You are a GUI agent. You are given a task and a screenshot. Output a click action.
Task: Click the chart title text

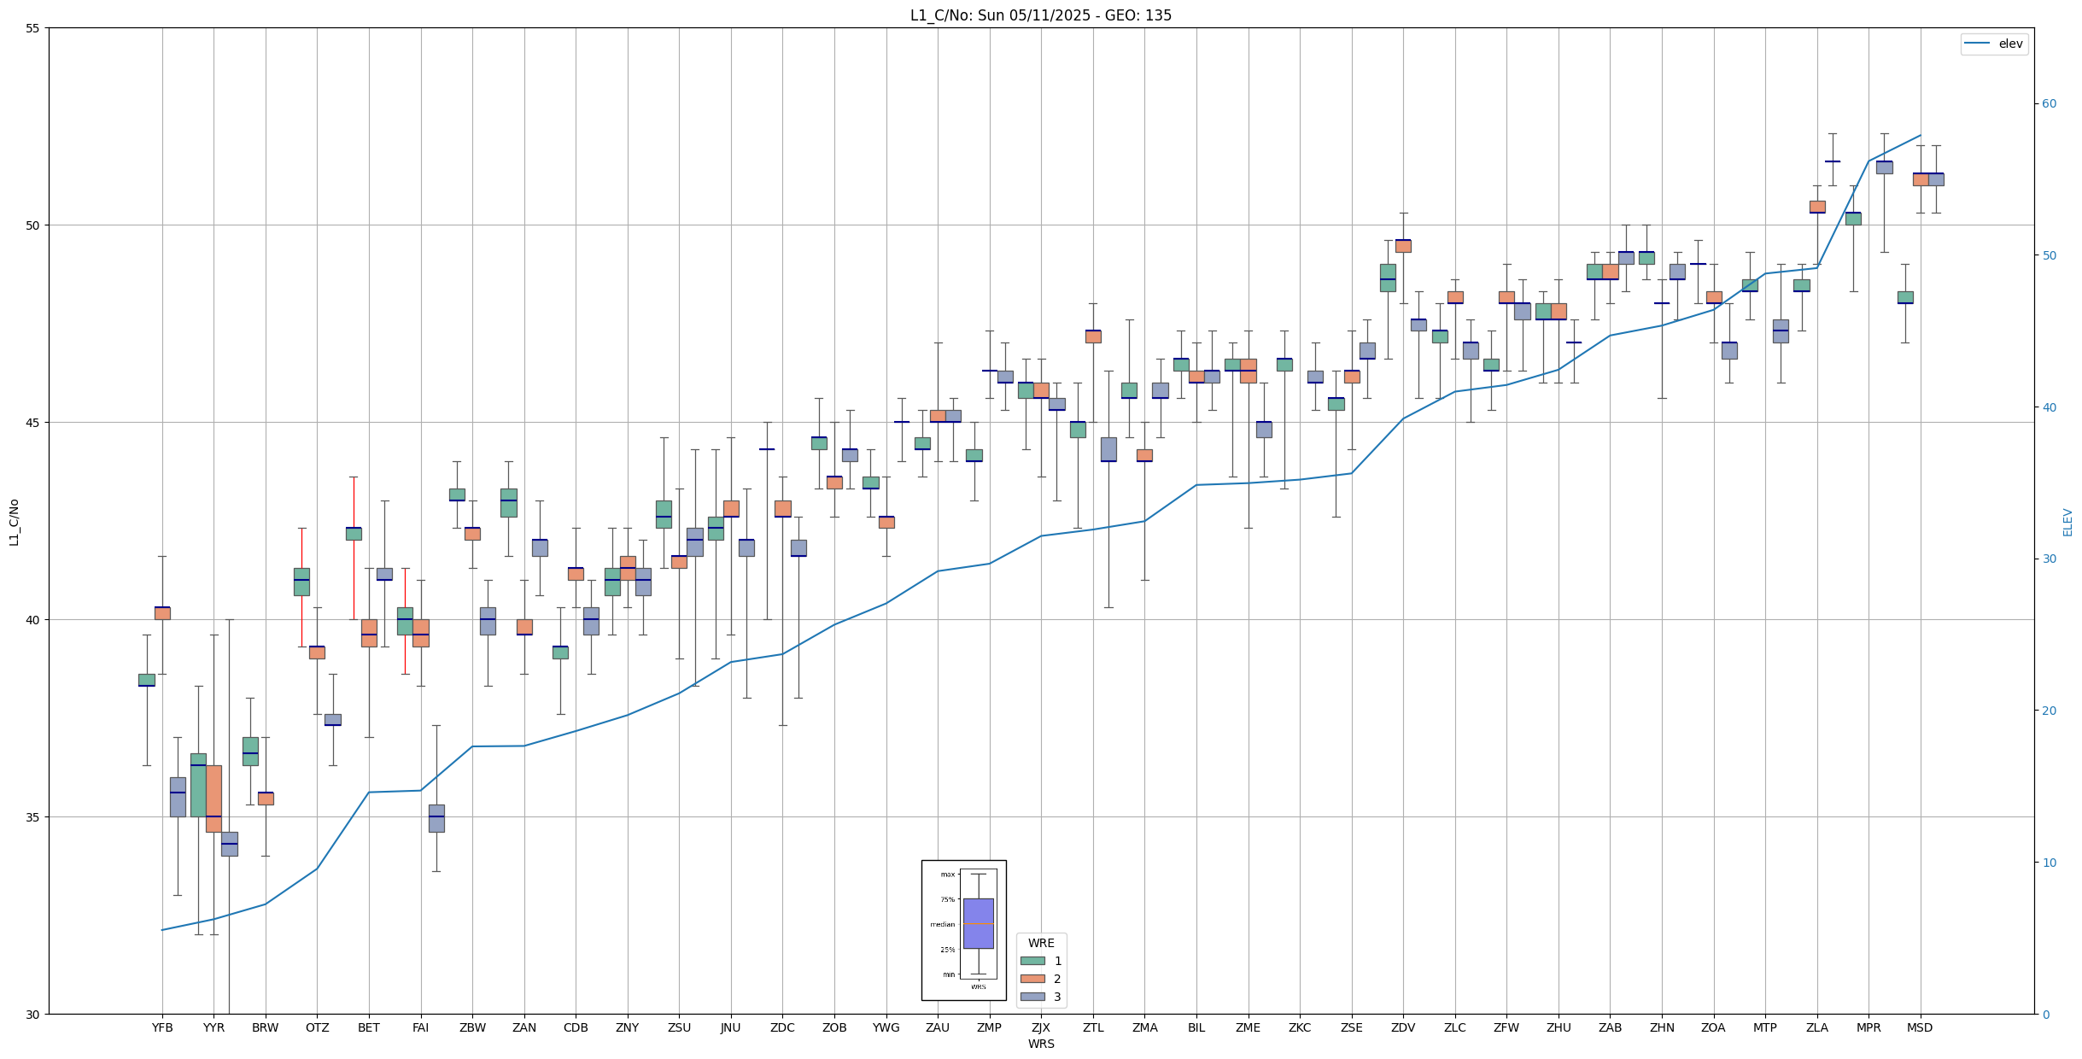1040,15
